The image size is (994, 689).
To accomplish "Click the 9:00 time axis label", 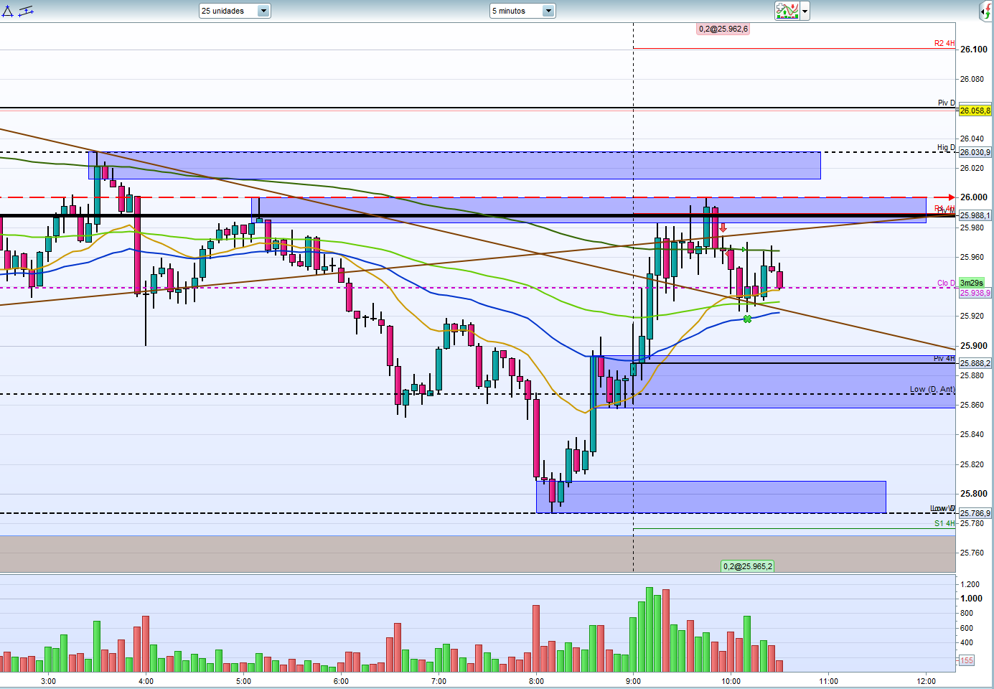I will coord(634,681).
